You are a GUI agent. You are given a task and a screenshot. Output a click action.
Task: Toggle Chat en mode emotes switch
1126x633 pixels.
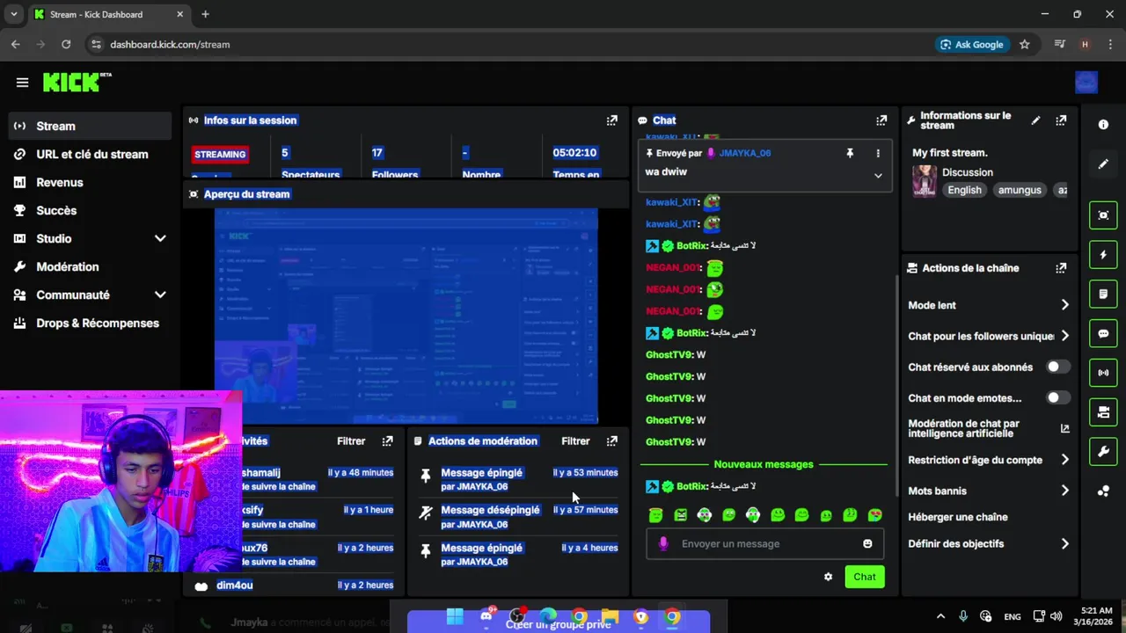tap(1058, 397)
